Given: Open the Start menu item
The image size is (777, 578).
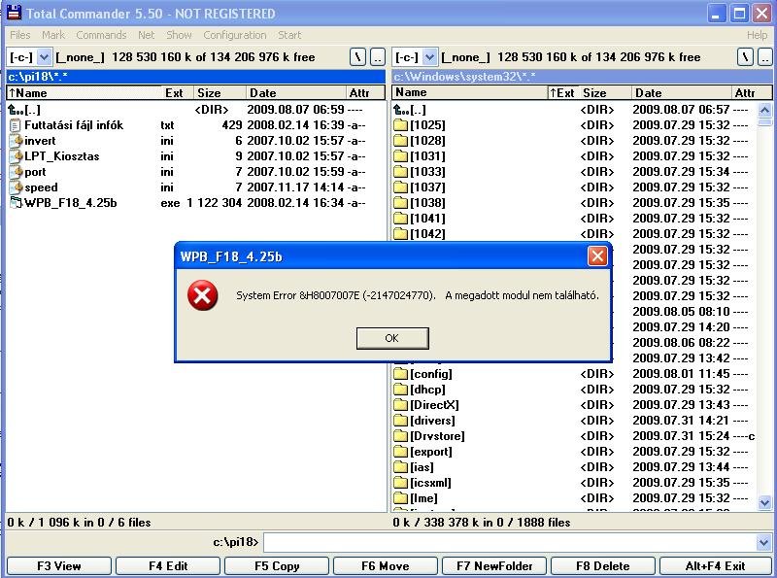Looking at the screenshot, I should [289, 35].
